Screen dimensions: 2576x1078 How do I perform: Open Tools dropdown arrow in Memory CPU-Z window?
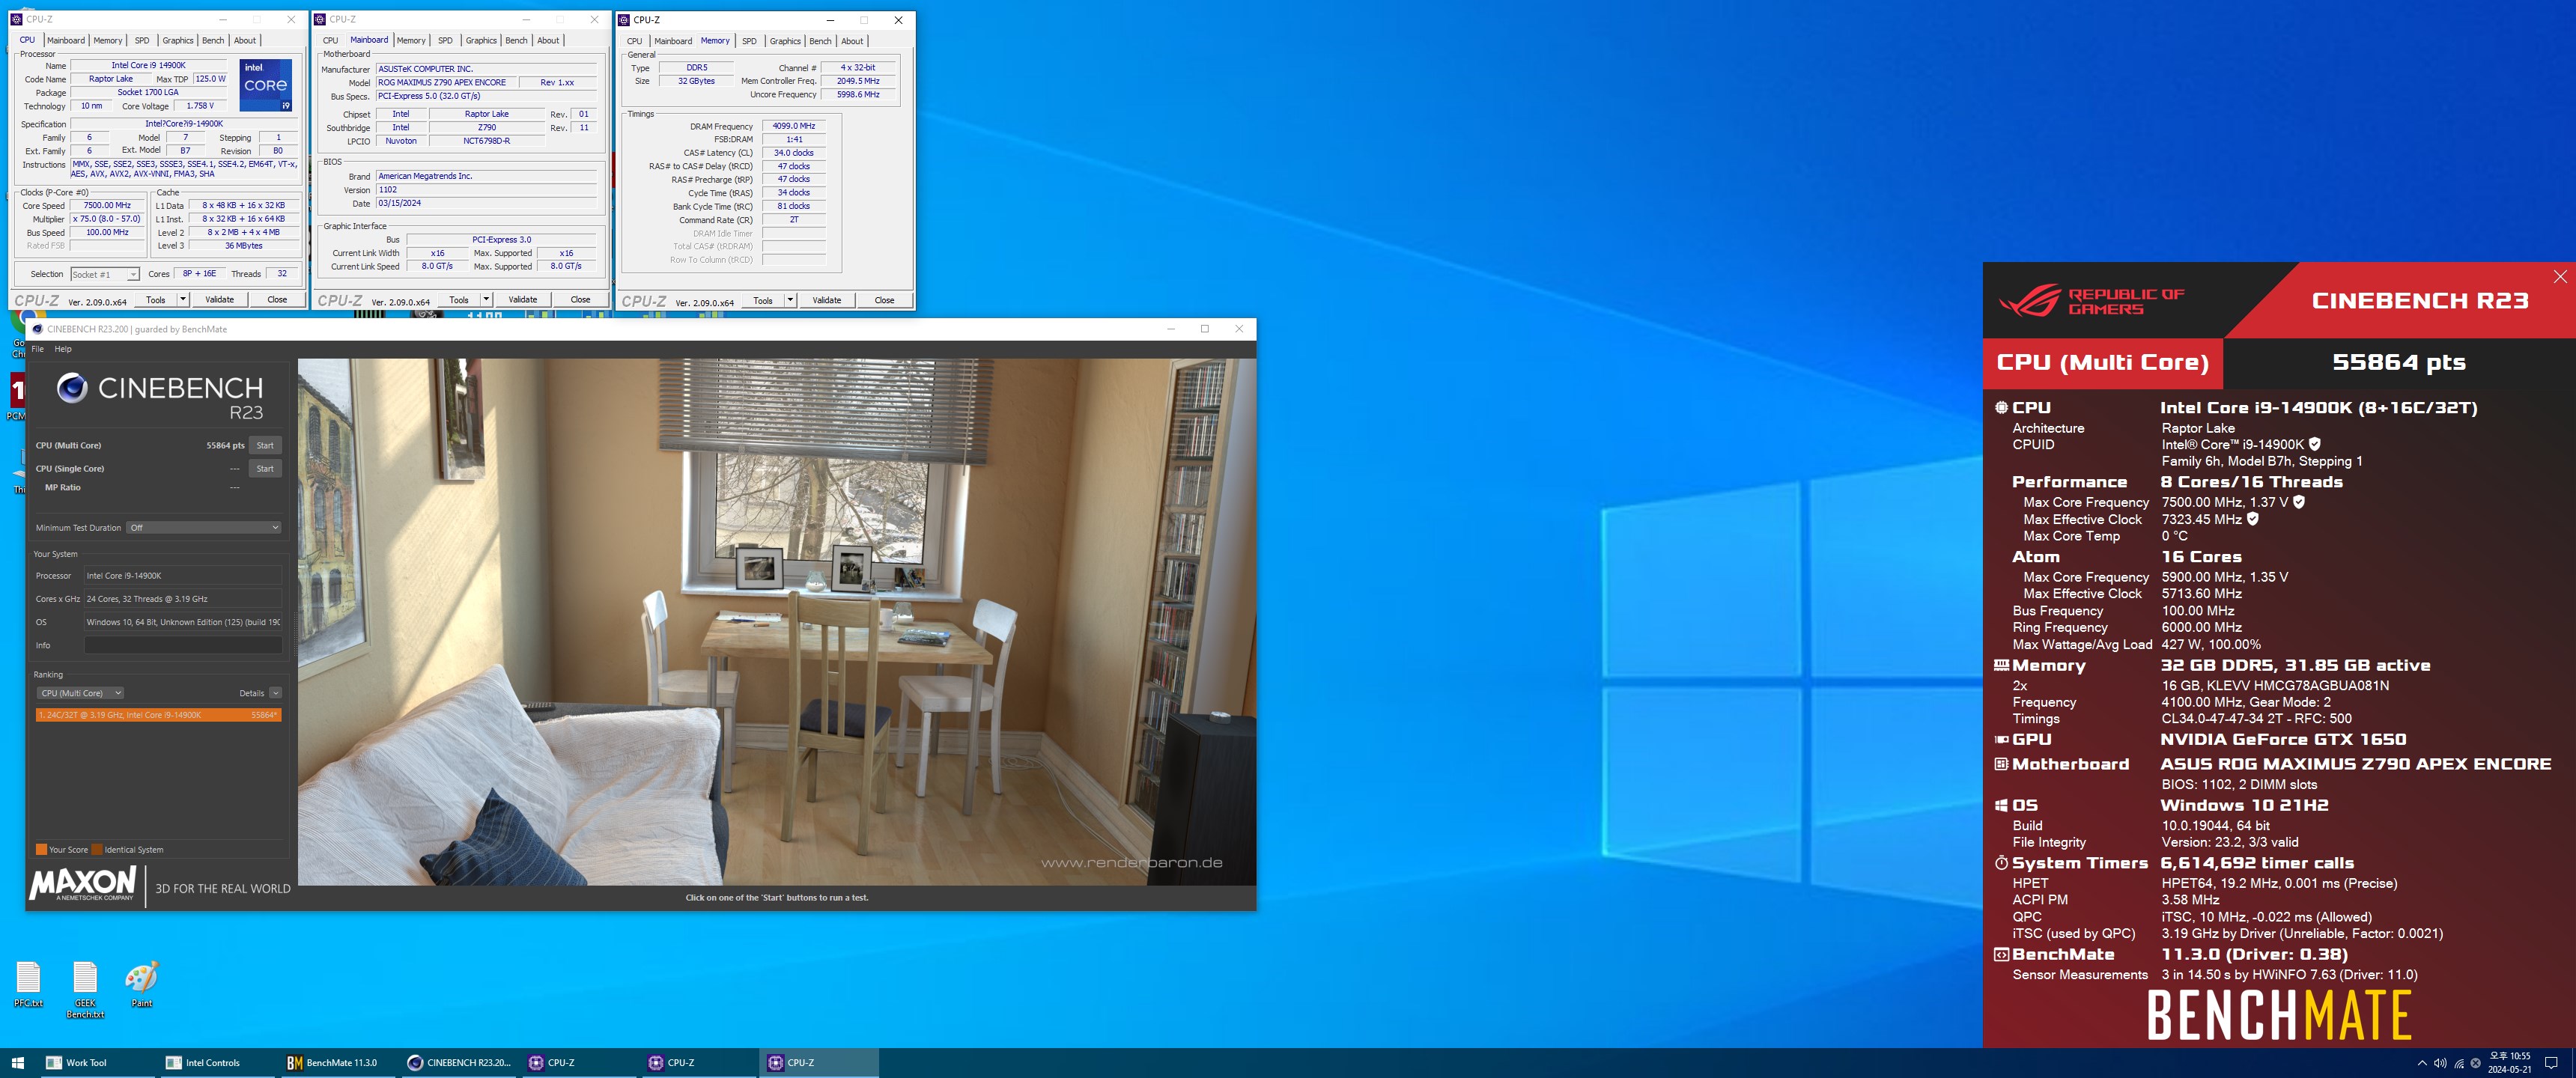click(x=790, y=299)
